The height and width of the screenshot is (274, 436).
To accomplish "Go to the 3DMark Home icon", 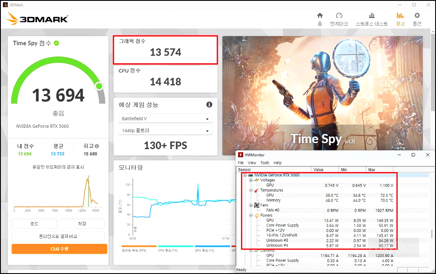I will point(320,15).
